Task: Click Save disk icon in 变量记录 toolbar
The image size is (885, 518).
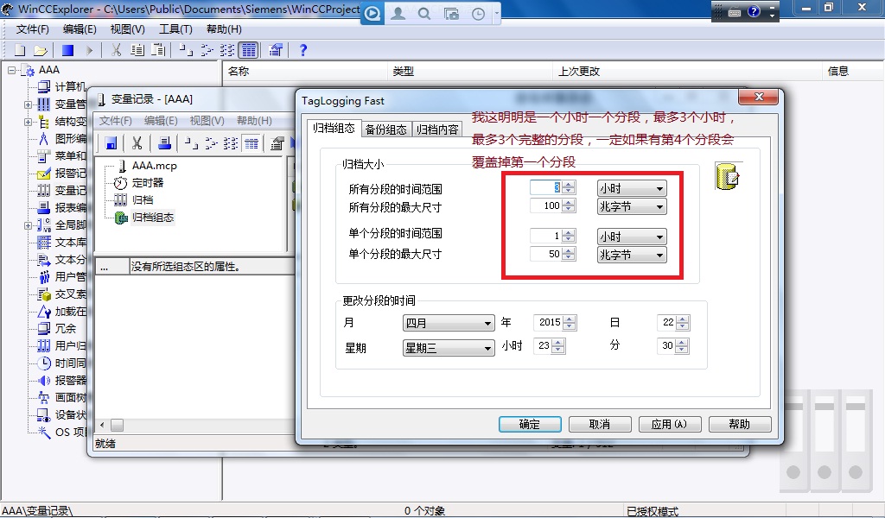Action: coord(111,143)
